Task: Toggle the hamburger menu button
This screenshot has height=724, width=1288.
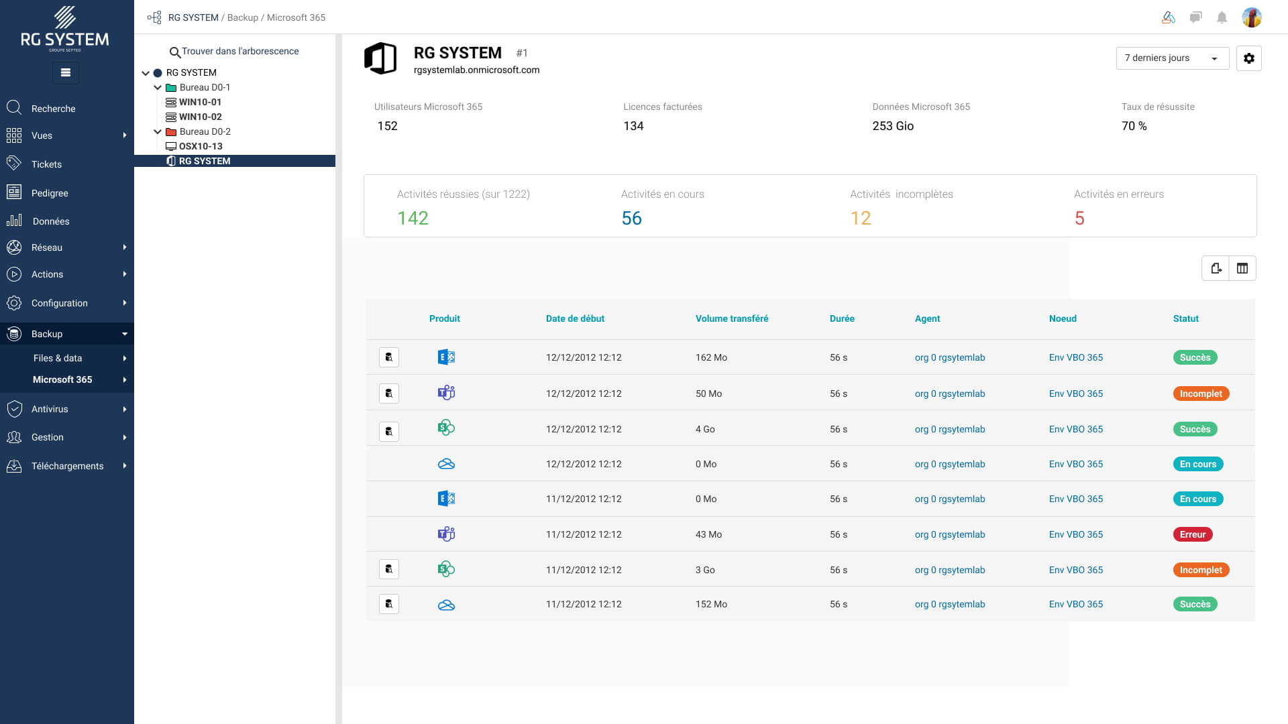Action: pos(66,72)
